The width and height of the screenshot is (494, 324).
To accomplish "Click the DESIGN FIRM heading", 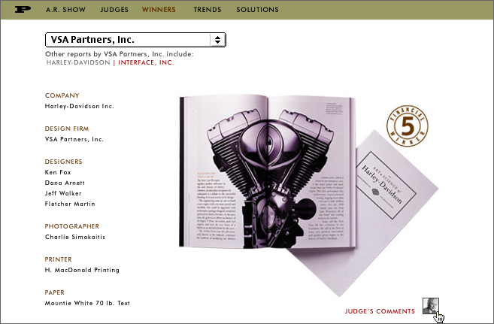I will point(67,129).
